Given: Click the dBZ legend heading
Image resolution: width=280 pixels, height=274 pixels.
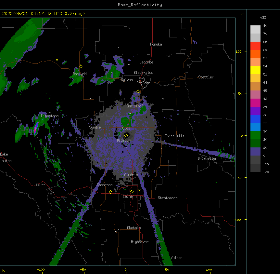Looking at the screenshot, I should coord(263,17).
